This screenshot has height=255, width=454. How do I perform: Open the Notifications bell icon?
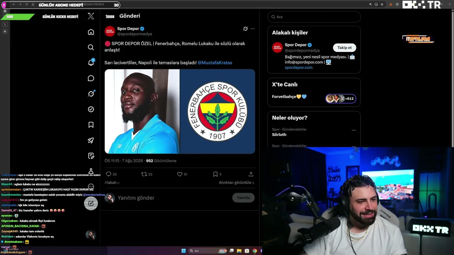click(x=91, y=63)
